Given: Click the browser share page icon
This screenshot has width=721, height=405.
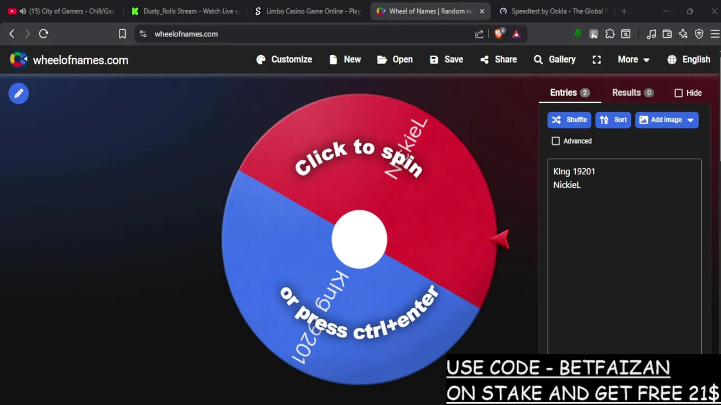Looking at the screenshot, I should pos(479,34).
